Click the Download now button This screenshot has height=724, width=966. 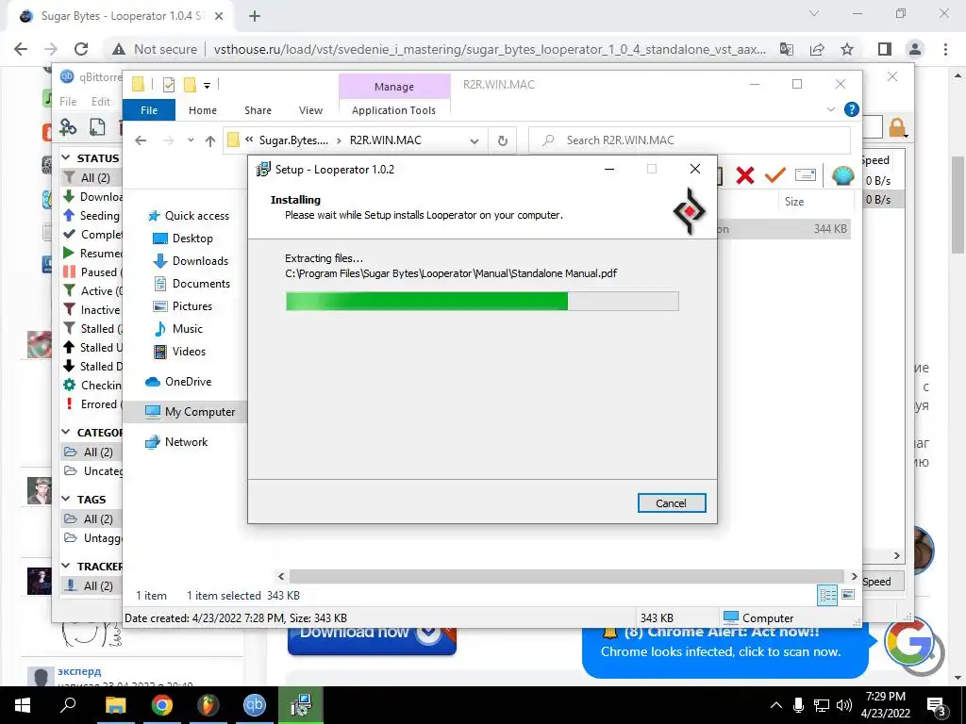(372, 639)
